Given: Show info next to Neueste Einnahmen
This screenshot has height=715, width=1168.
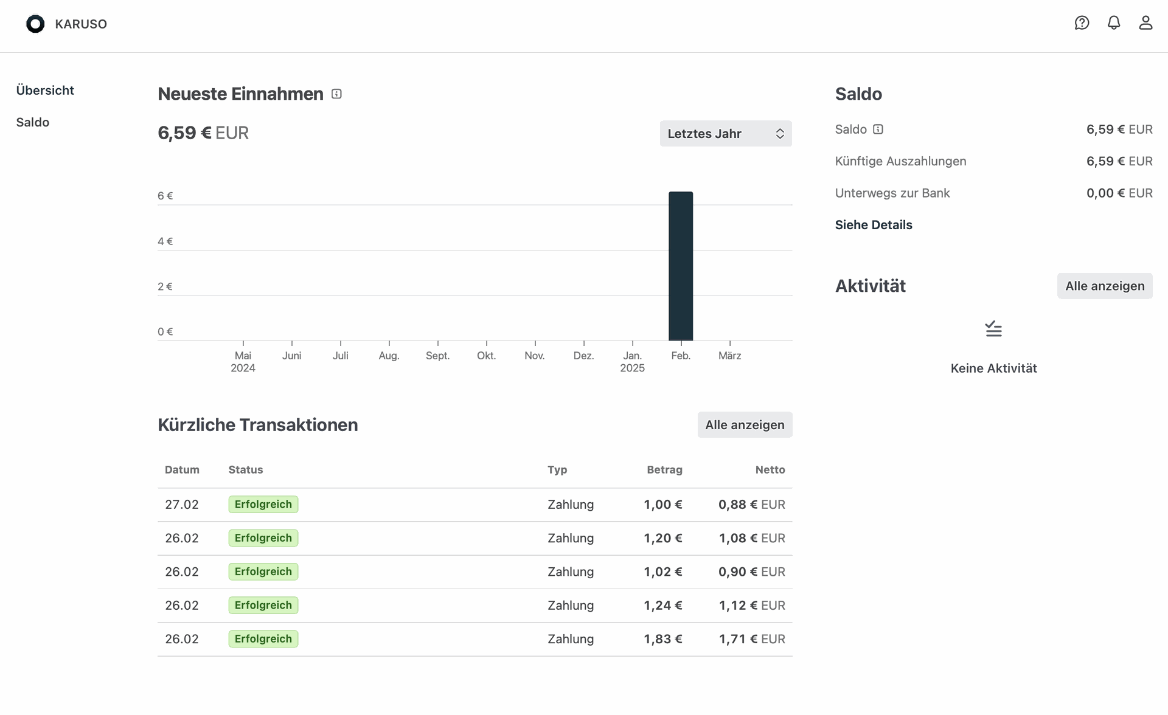Looking at the screenshot, I should (336, 94).
